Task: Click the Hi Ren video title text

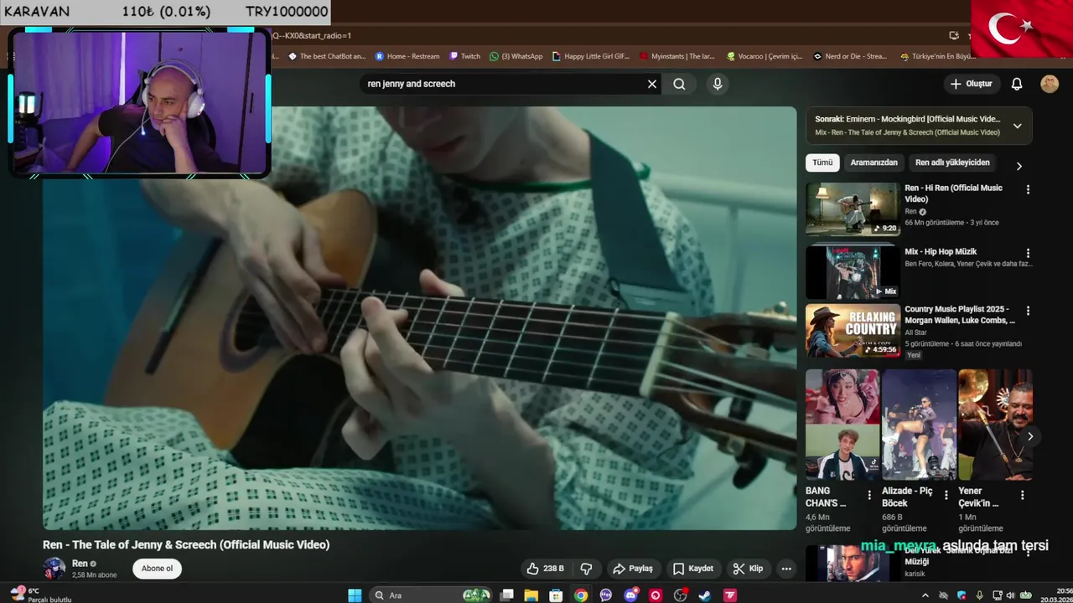Action: (953, 193)
